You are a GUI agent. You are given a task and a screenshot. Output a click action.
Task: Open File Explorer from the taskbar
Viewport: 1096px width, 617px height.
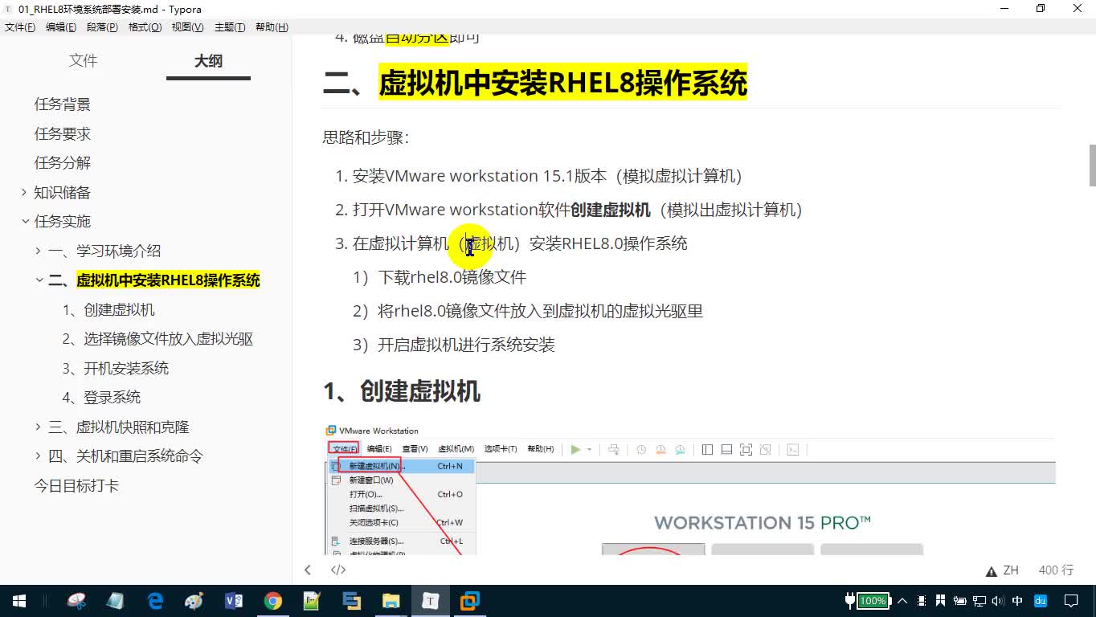click(x=391, y=601)
